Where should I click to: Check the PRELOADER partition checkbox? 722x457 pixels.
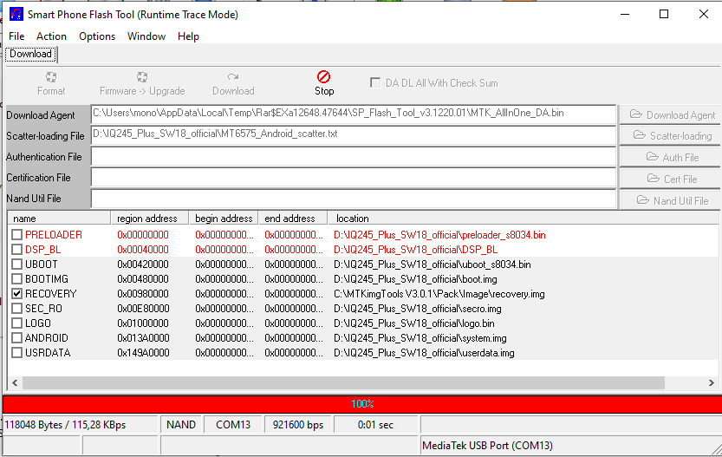17,235
